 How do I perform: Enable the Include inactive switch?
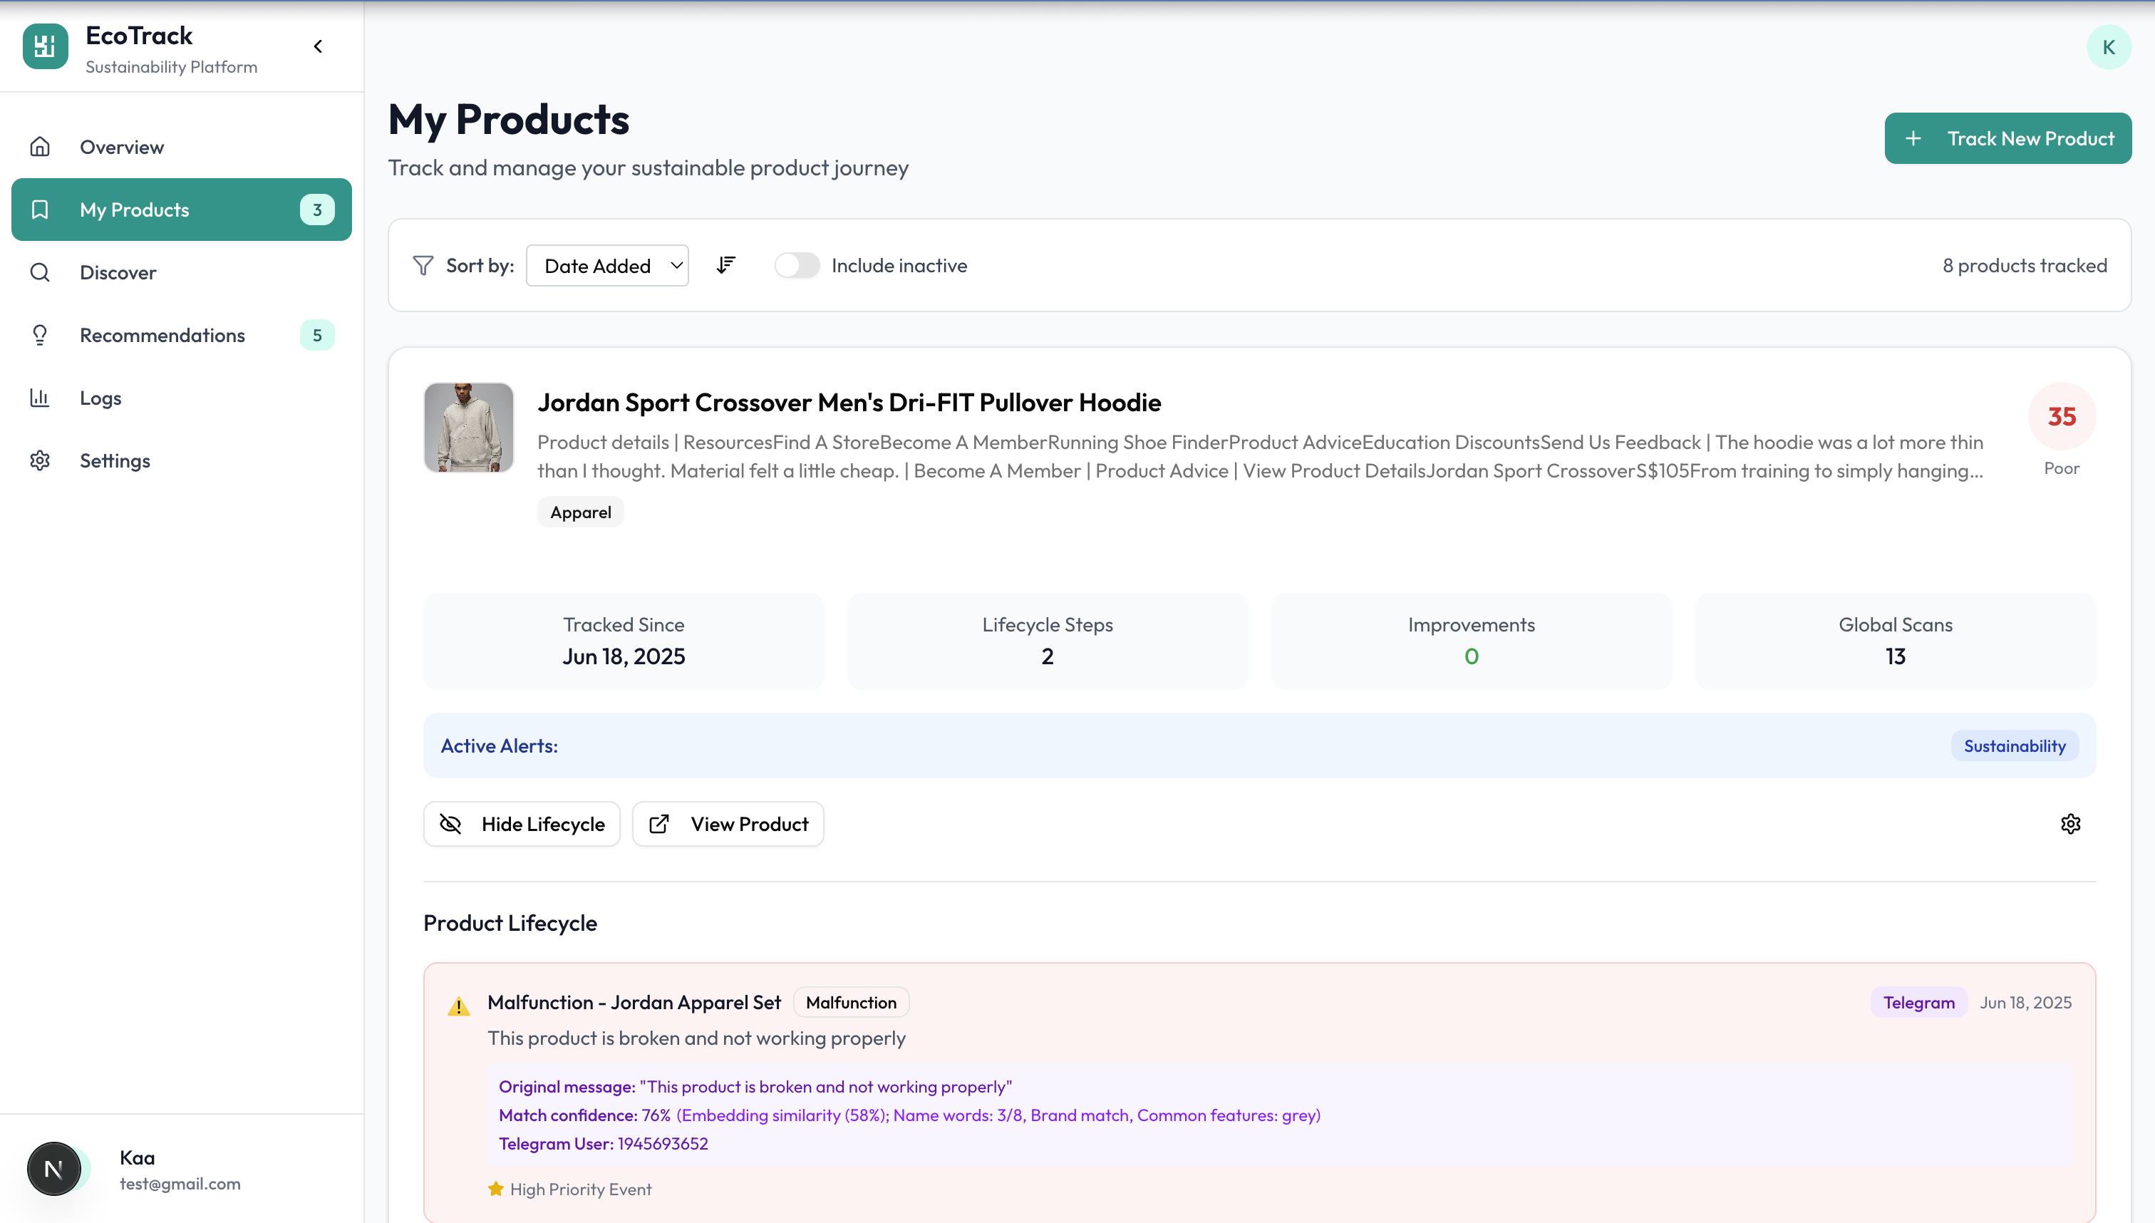[x=796, y=265]
